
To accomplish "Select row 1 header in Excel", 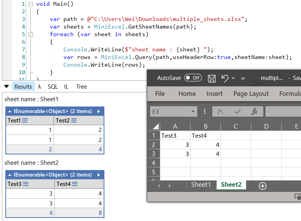I will coord(154,135).
